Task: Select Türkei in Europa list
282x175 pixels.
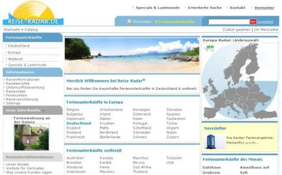Action: pyautogui.click(x=172, y=123)
